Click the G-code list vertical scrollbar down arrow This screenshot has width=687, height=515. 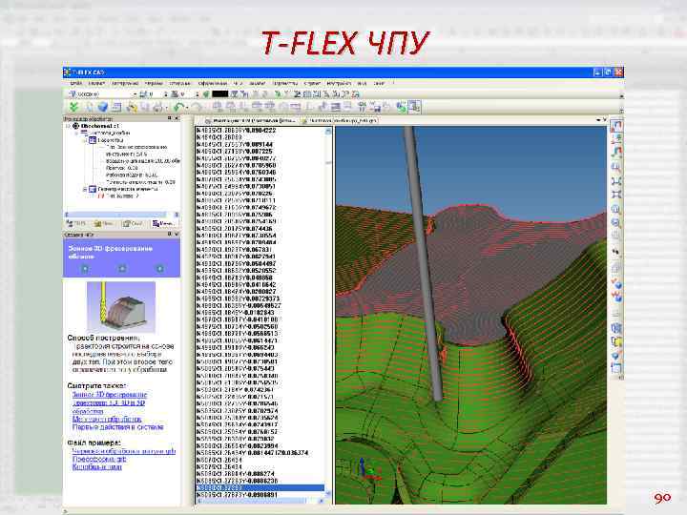point(328,494)
